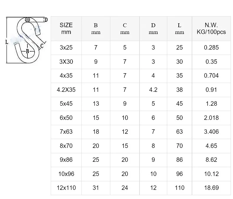Click the 6x50 size cell

(x=66, y=118)
